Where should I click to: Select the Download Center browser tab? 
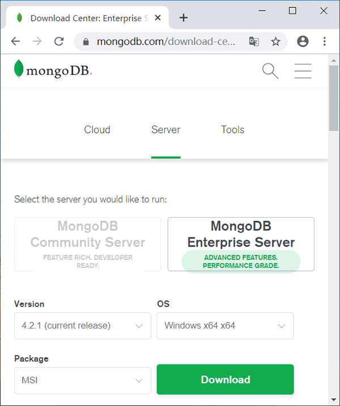(x=87, y=18)
